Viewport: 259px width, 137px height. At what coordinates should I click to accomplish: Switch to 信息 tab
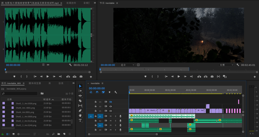point(61,83)
